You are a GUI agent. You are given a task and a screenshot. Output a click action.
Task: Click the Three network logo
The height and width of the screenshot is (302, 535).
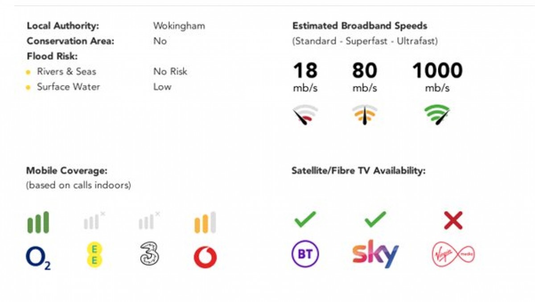click(149, 255)
